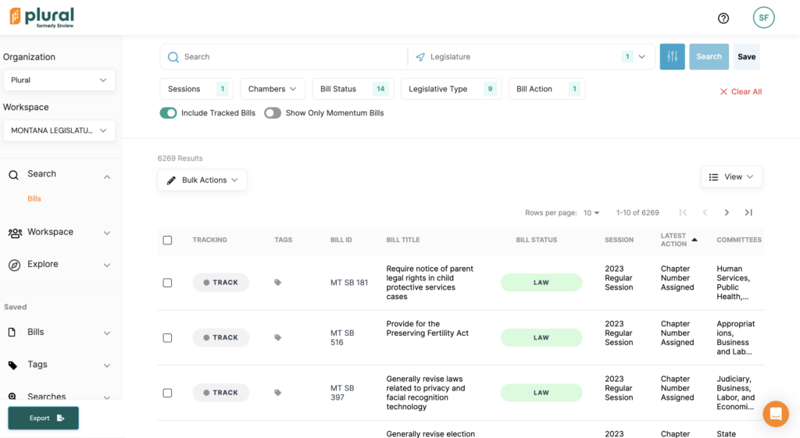Enable Show Only Momentum Bills toggle
800x438 pixels.
273,113
